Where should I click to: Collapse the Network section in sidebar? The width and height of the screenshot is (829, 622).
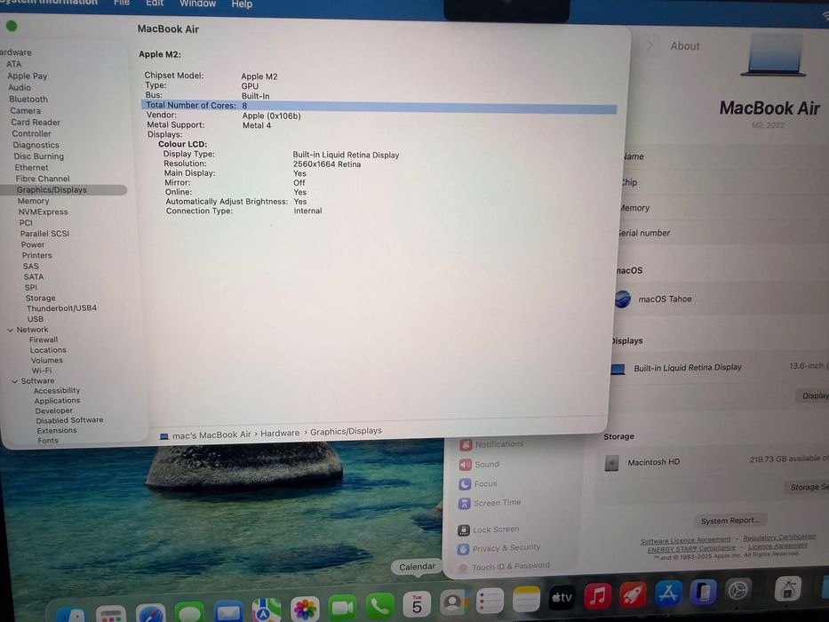coord(10,330)
